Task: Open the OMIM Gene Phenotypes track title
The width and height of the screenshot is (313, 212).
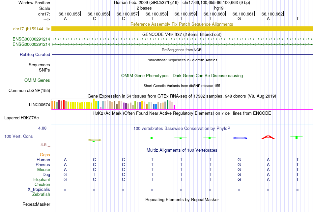Action: click(x=182, y=76)
